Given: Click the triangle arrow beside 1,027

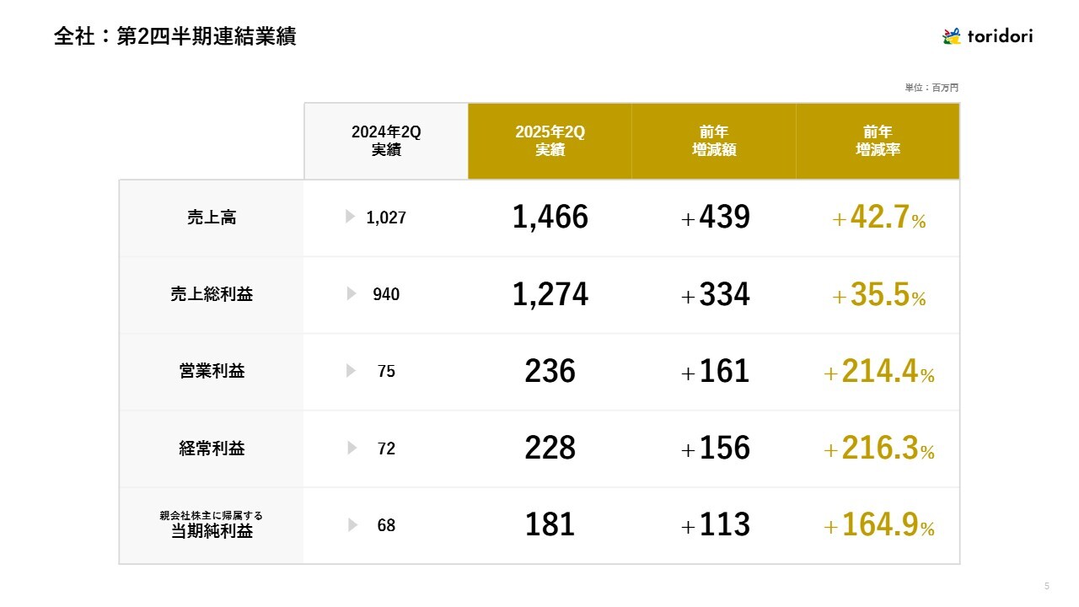Looking at the screenshot, I should coord(351,217).
